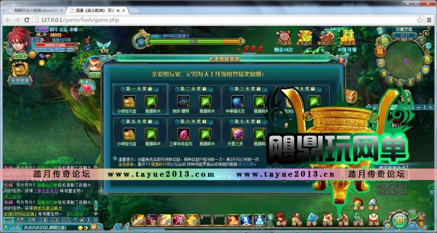Screen dimensions: 437x233
Task: Use skill slot 2 purple strike
Action: click(151, 220)
